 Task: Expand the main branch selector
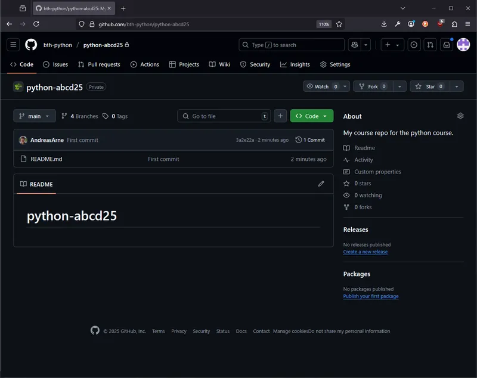35,116
